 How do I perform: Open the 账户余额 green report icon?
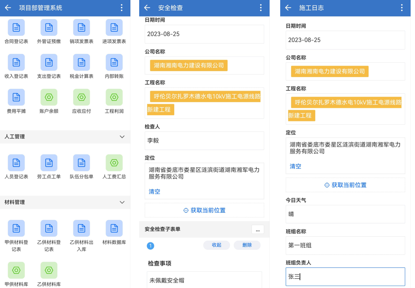click(49, 98)
